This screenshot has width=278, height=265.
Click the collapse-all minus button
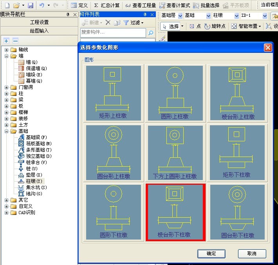tap(15, 41)
